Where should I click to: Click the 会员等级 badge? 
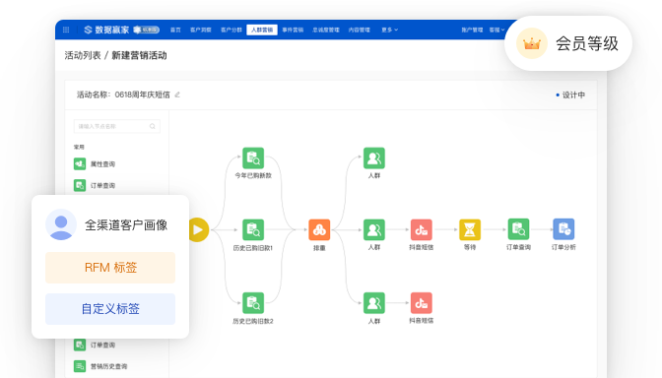[568, 43]
